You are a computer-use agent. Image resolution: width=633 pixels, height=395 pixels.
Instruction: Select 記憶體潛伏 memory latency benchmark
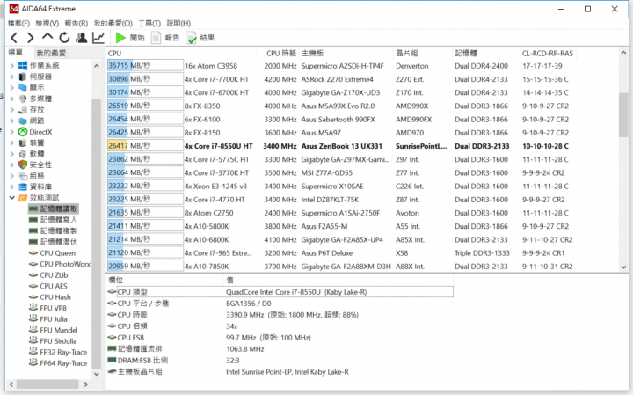(x=53, y=242)
